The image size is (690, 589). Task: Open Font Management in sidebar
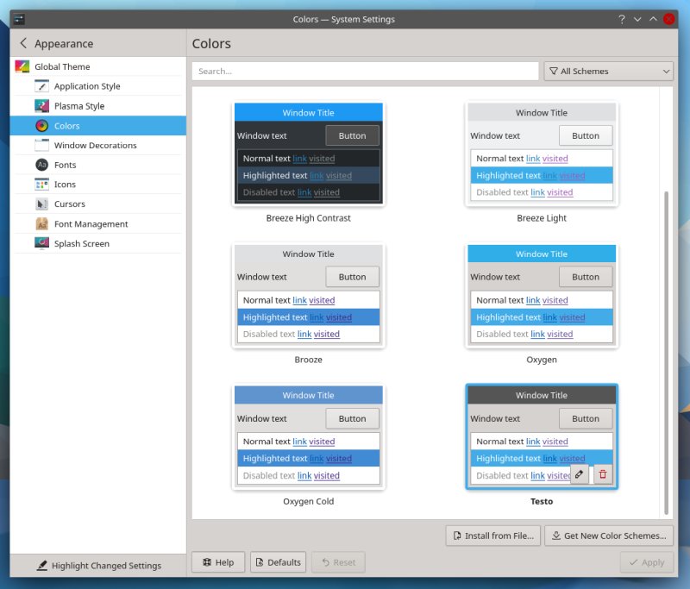pyautogui.click(x=91, y=224)
